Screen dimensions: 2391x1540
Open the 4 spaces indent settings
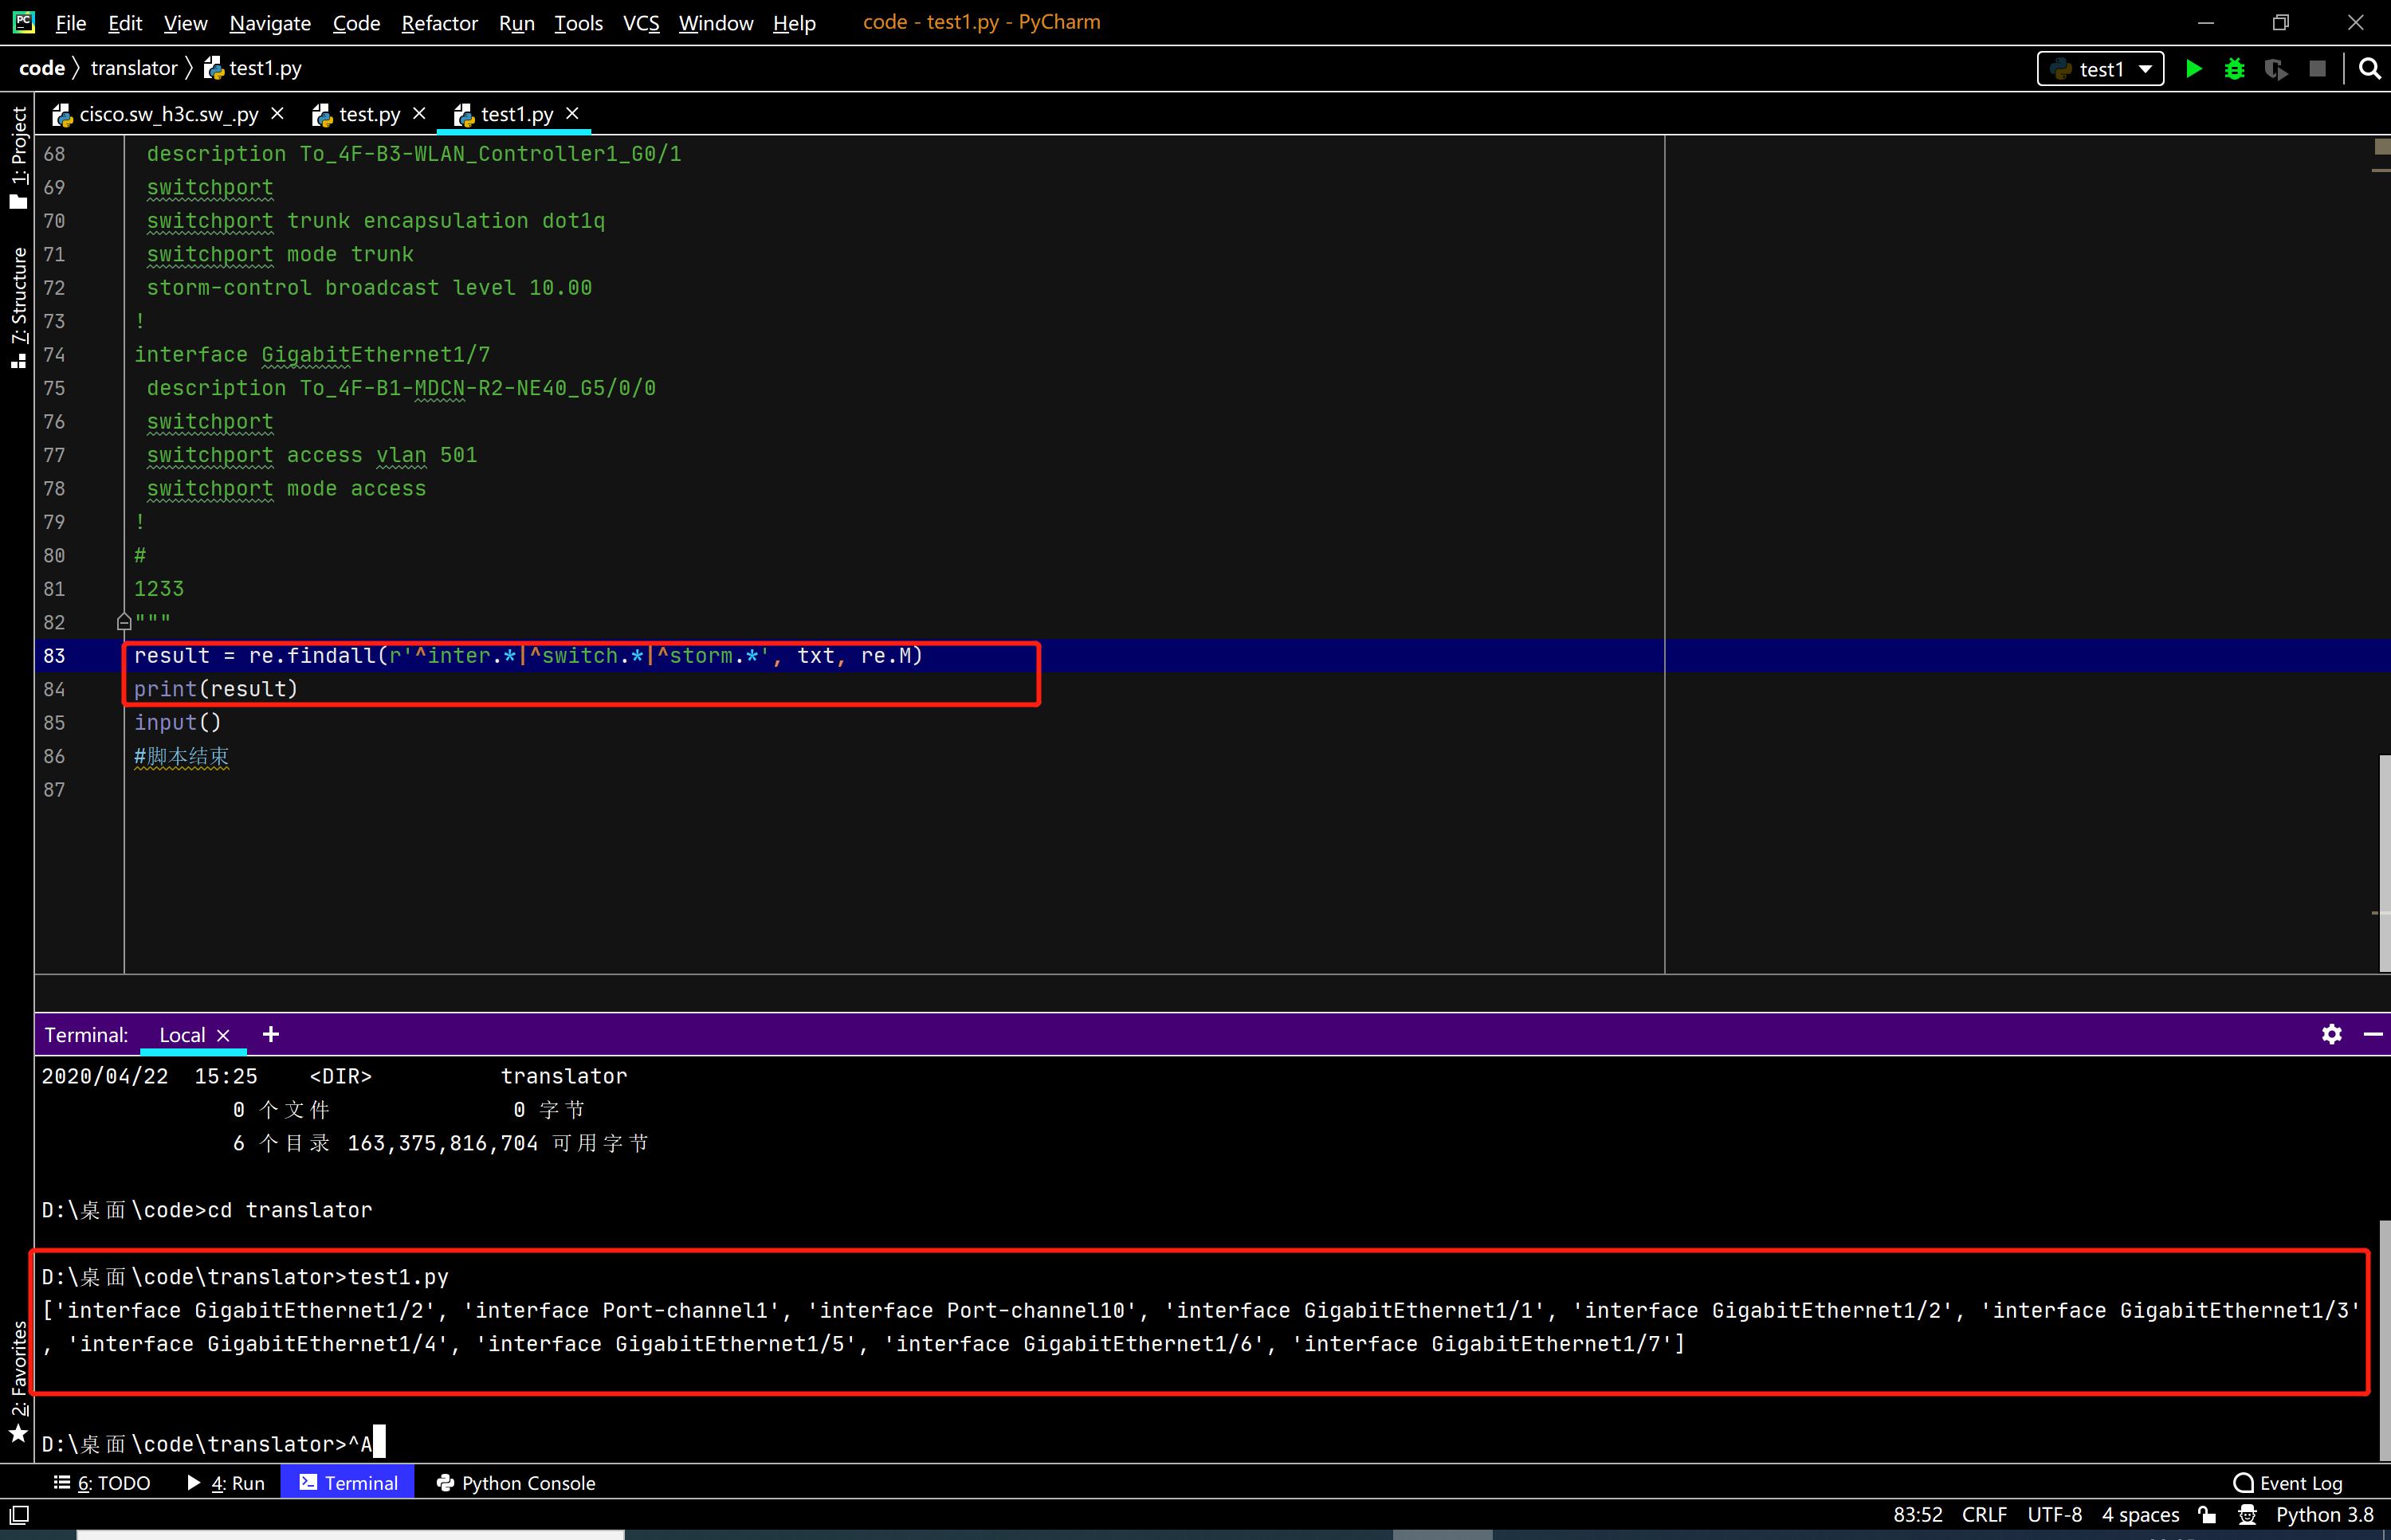pyautogui.click(x=2140, y=1514)
